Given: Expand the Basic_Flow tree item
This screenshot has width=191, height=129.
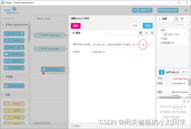Looking at the screenshot, I should click(162, 34).
